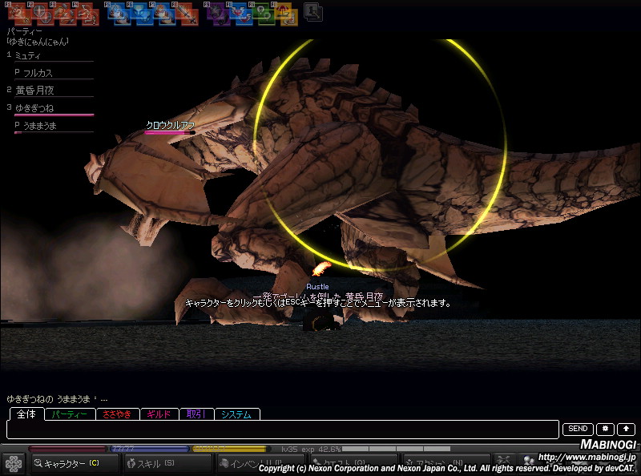
Task: Switch to the ささやき chat tab
Action: pos(118,414)
